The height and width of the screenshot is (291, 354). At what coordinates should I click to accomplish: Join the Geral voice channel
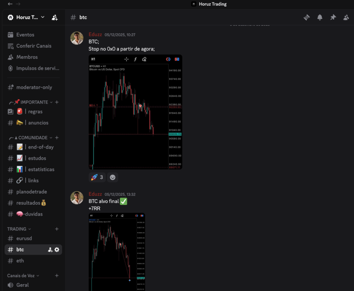coord(22,285)
